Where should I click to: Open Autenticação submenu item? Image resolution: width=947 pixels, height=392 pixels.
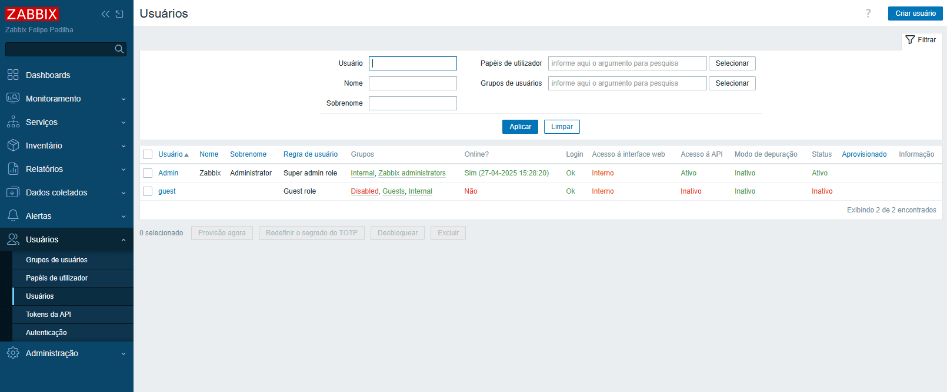(x=73, y=333)
